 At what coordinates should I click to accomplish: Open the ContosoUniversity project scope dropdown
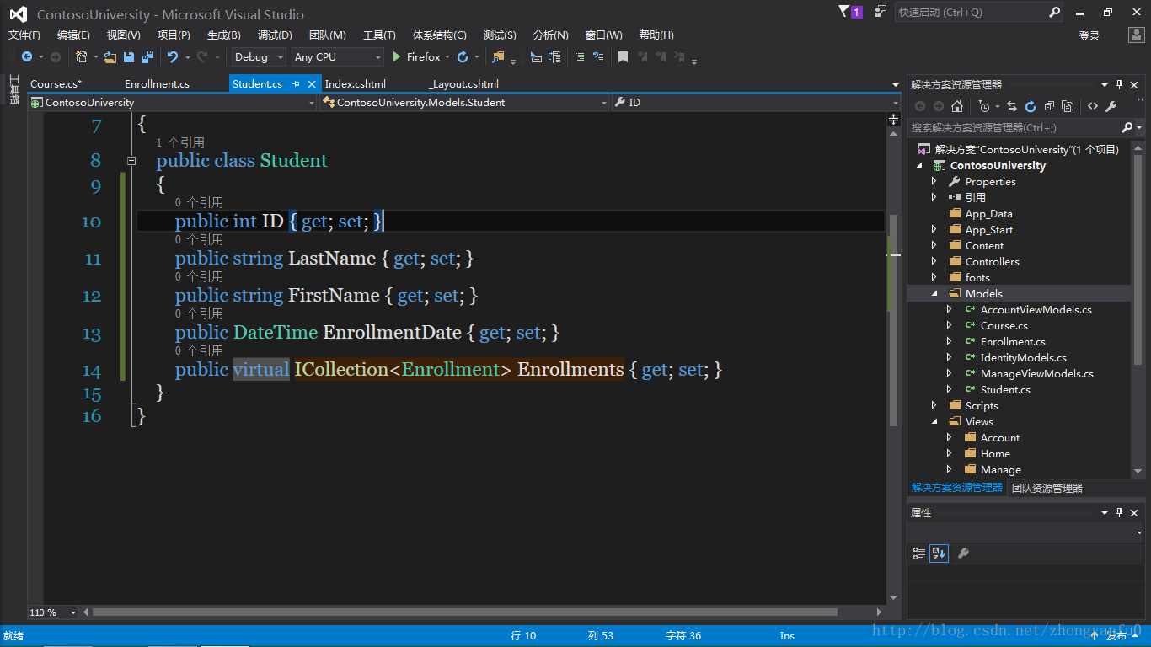[x=173, y=102]
